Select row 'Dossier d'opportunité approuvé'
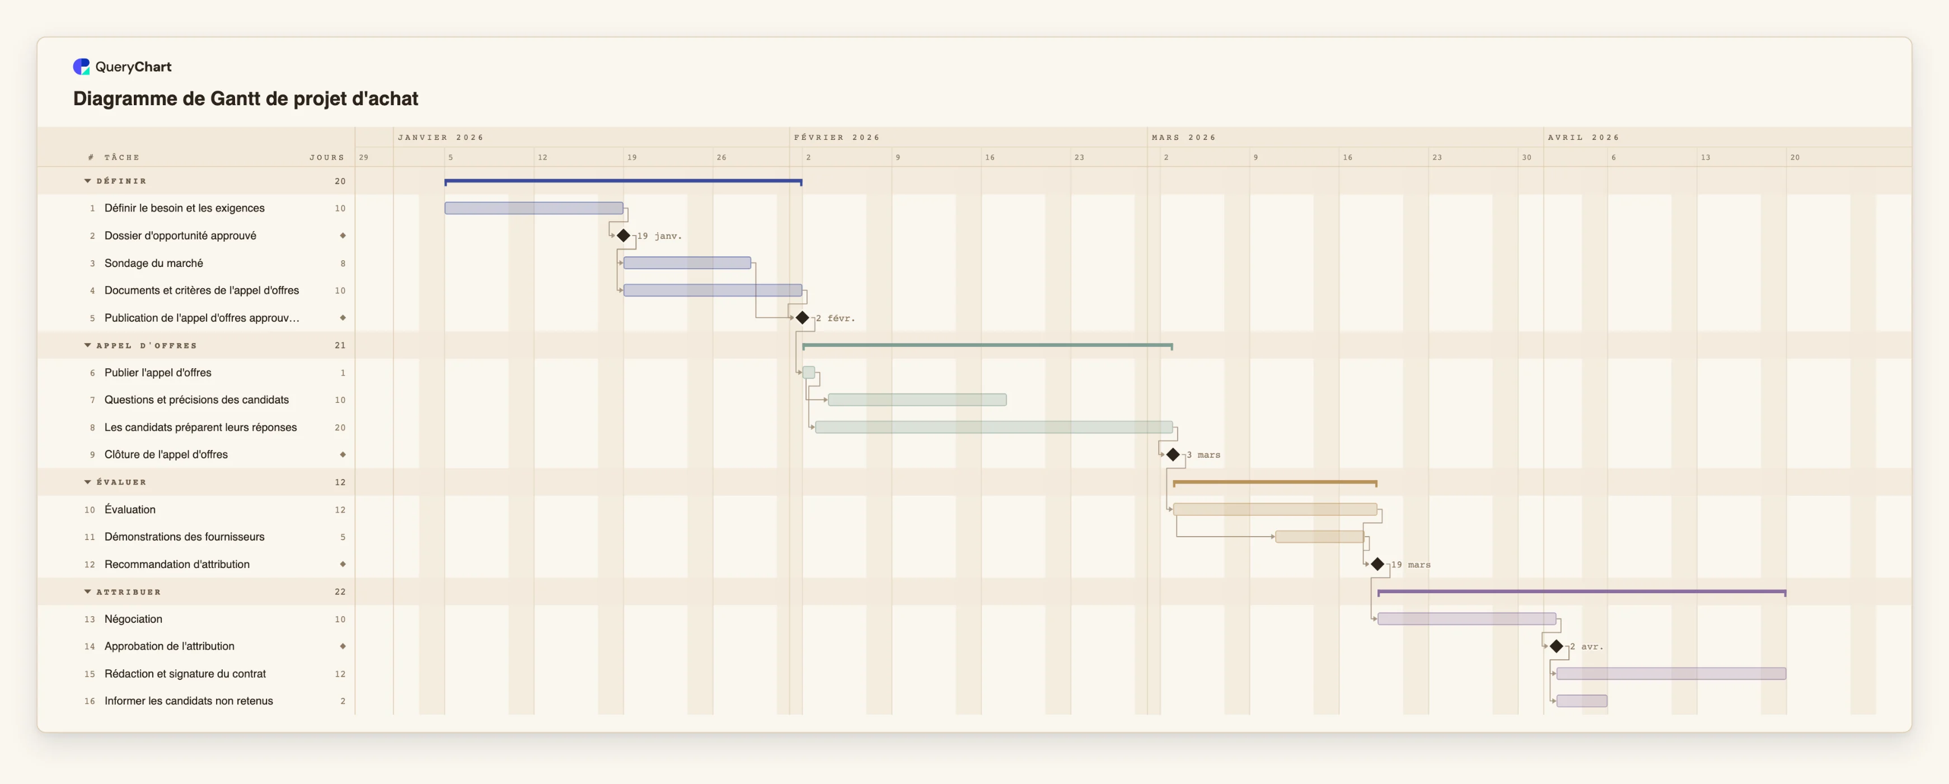 tap(196, 236)
